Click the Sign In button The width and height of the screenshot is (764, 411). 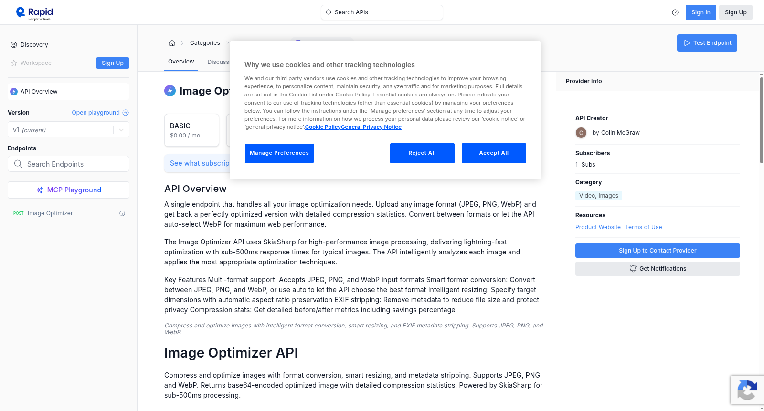pos(700,12)
